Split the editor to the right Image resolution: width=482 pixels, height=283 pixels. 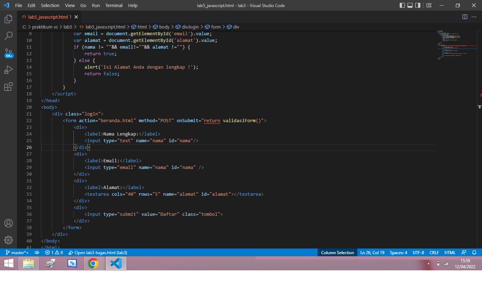465,17
